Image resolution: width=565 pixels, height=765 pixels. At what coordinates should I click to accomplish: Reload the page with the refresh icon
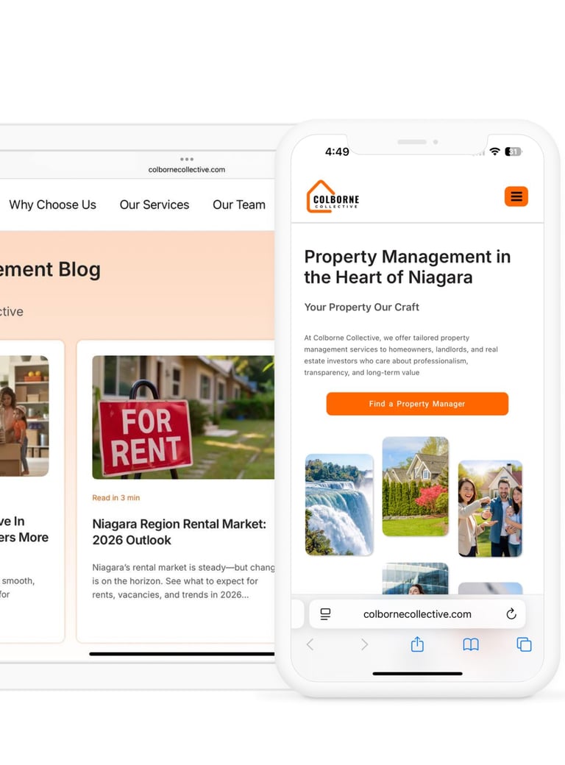pos(511,613)
